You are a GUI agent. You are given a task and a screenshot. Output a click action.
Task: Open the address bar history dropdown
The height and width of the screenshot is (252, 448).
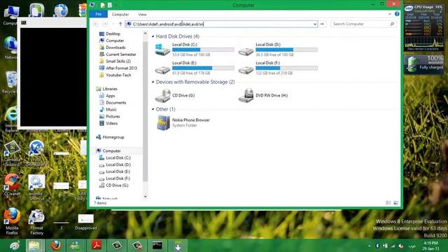click(315, 24)
